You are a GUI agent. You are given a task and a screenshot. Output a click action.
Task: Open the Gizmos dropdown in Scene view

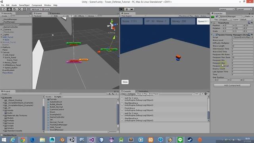(92, 16)
